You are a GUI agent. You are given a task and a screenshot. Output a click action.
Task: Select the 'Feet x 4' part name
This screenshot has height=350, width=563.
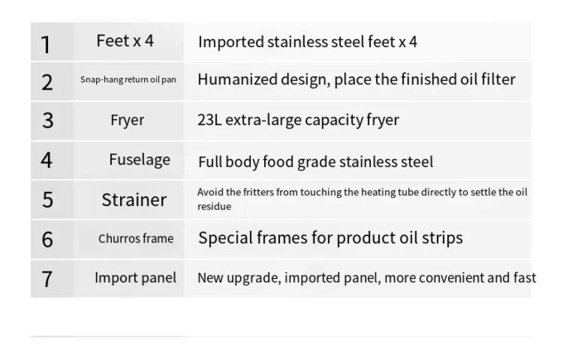pos(125,41)
